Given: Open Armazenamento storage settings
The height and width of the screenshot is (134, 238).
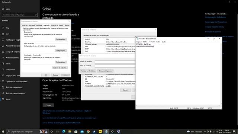Looking at the screenshot, I should click(10, 58).
